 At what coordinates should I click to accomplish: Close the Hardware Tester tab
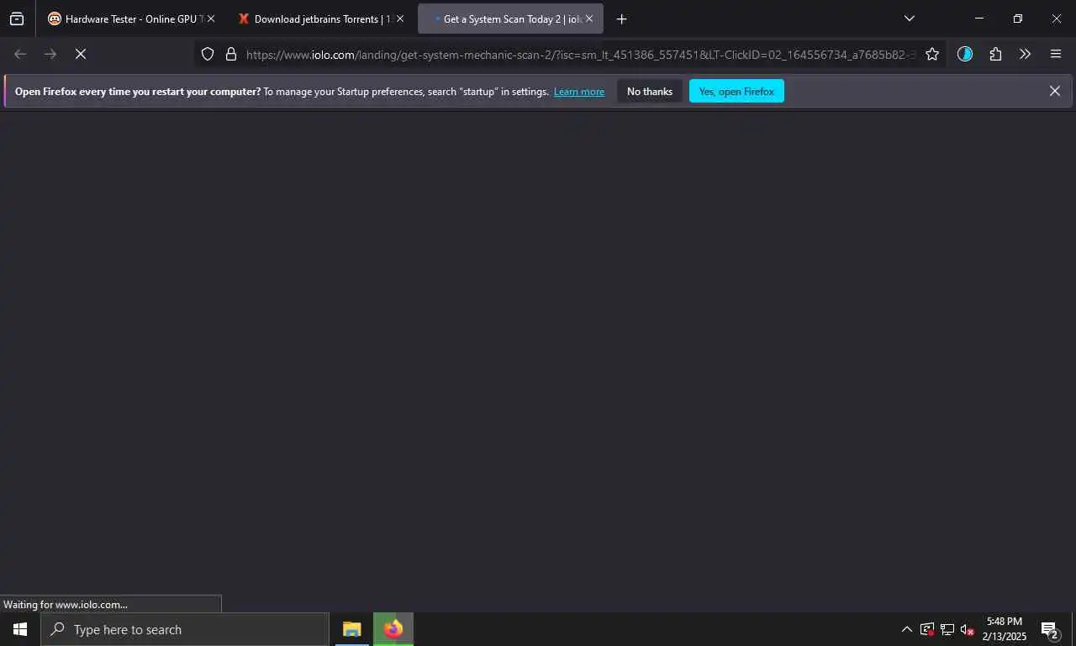(211, 19)
